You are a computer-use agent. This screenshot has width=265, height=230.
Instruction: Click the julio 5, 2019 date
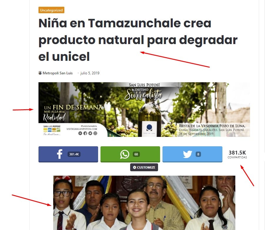click(90, 73)
